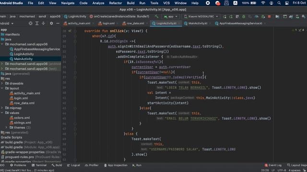Click the Make Project hammer icon
The width and height of the screenshot is (307, 172).
[x=156, y=17]
